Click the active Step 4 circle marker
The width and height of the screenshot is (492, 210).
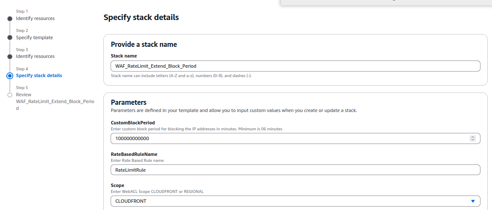coord(10,76)
